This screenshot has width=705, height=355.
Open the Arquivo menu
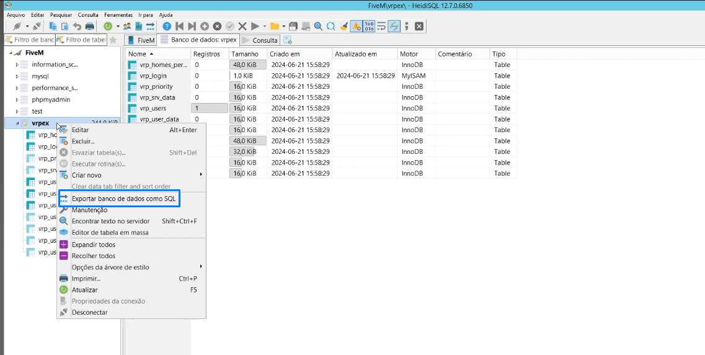[x=16, y=15]
